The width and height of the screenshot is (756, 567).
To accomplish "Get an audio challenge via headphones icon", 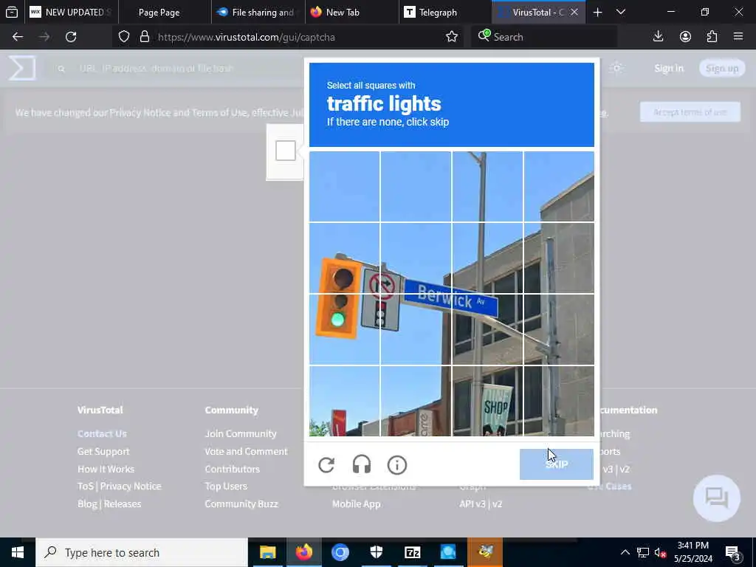I will (362, 465).
